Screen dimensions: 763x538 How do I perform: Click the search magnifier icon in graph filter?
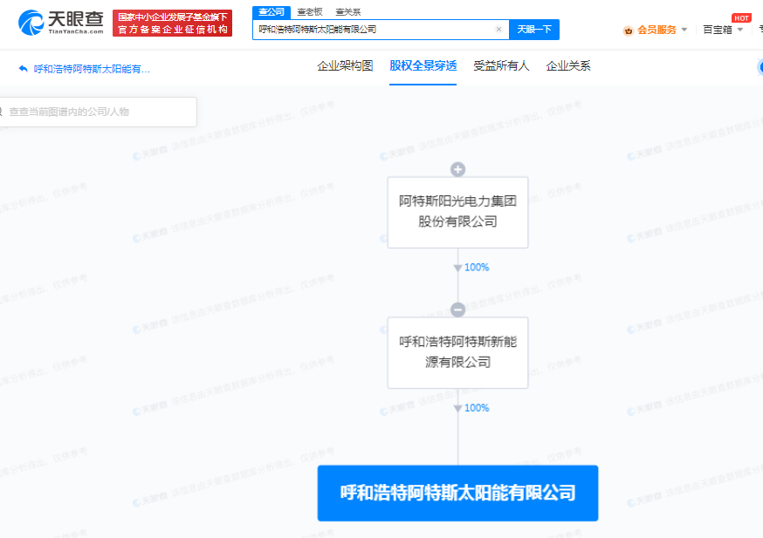[x=2, y=112]
